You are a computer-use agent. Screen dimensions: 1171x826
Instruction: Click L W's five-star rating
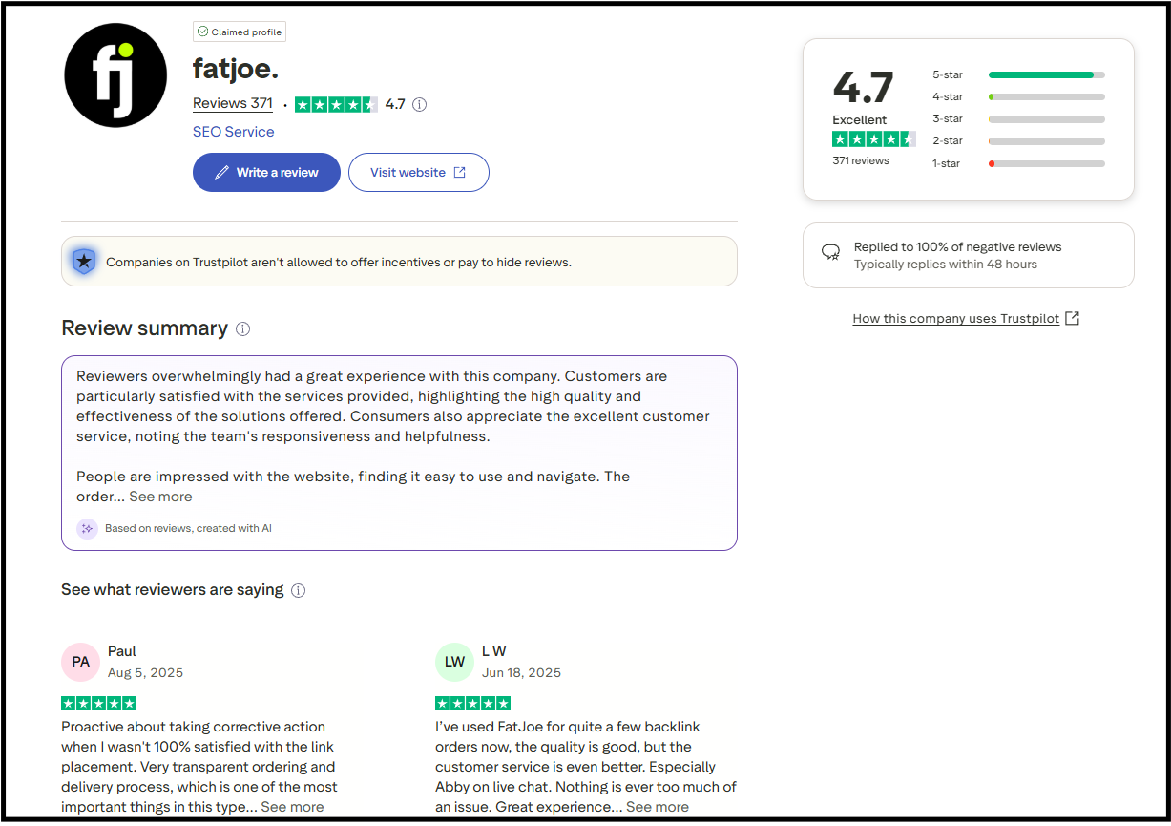pos(472,704)
